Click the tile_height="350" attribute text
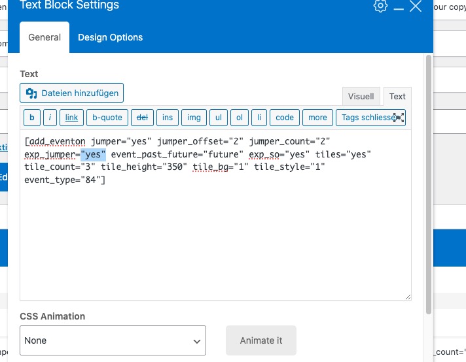This screenshot has height=362, width=466. click(x=144, y=167)
